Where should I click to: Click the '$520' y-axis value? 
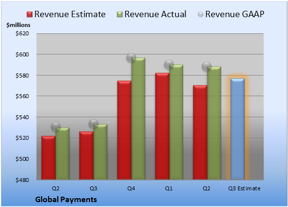coord(22,138)
